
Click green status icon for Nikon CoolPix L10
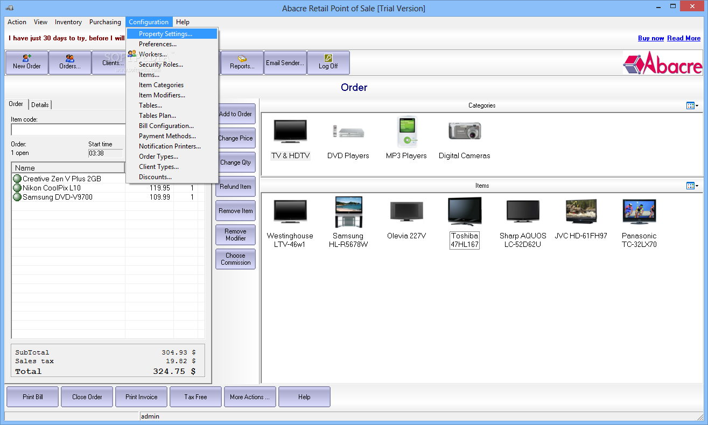pos(17,188)
